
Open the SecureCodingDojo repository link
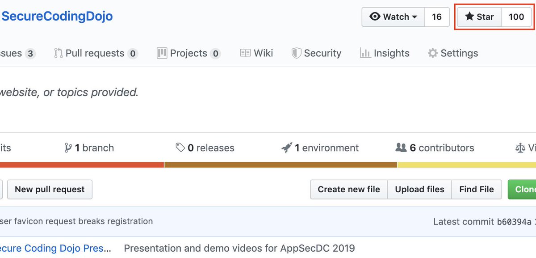pos(57,17)
